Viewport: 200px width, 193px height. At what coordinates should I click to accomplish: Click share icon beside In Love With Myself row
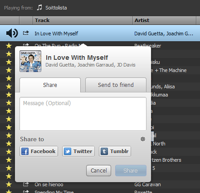click(x=26, y=33)
